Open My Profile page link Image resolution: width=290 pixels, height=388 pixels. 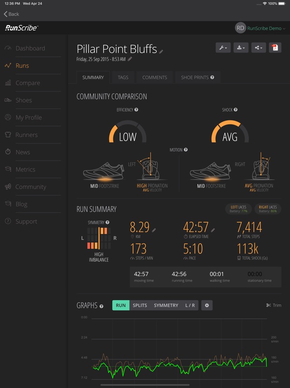pyautogui.click(x=28, y=118)
